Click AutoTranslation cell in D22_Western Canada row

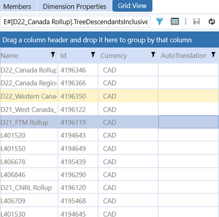pos(188,96)
